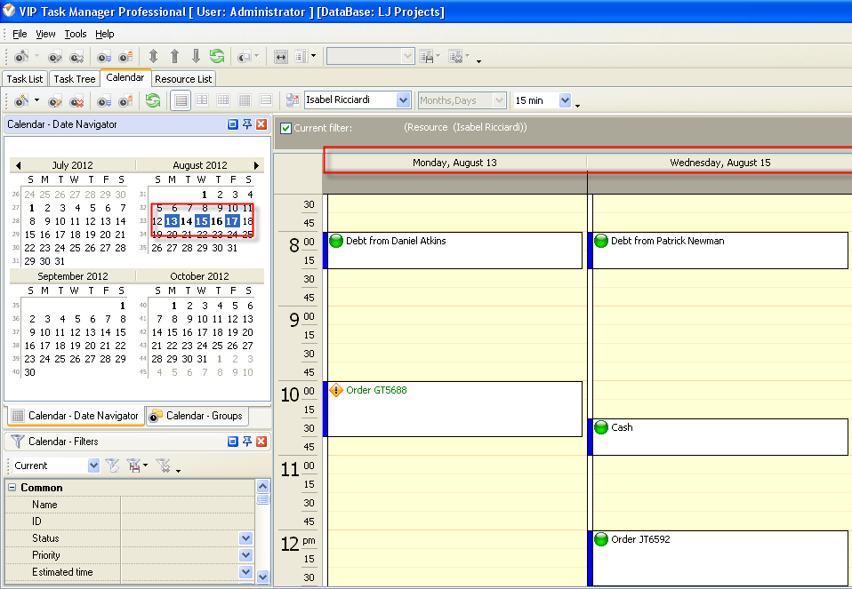
Task: Uncheck the Current filter checkbox
Action: coord(285,128)
